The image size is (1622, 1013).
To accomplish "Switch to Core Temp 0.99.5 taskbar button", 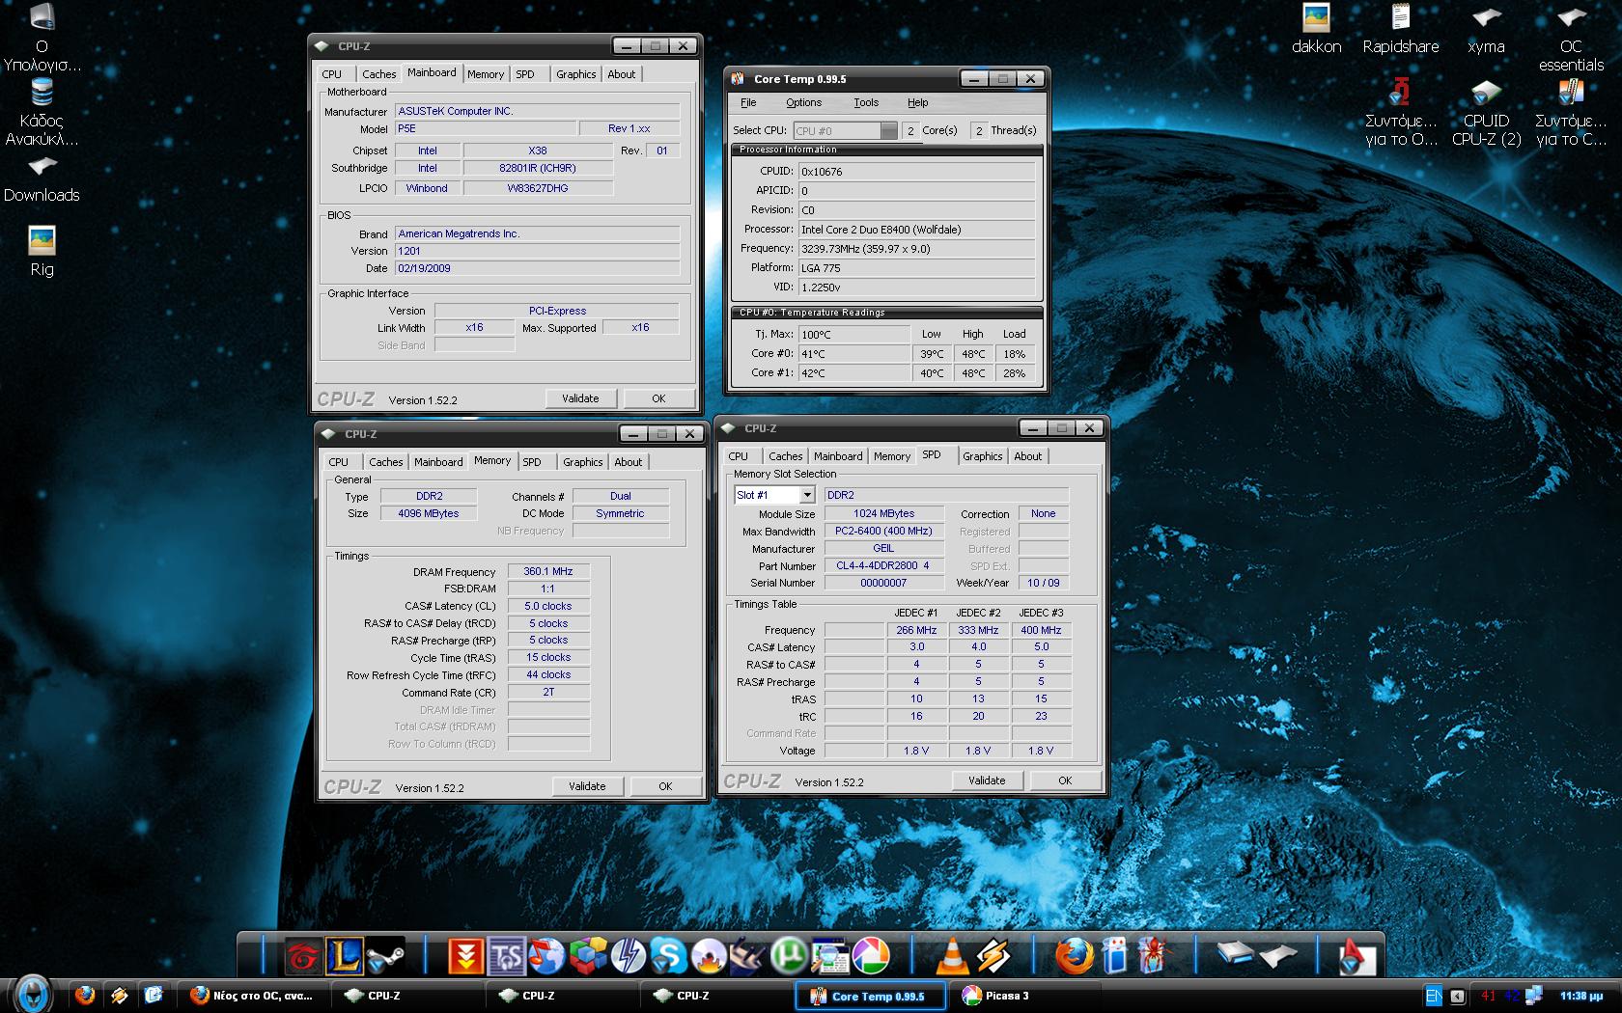I will click(x=871, y=996).
